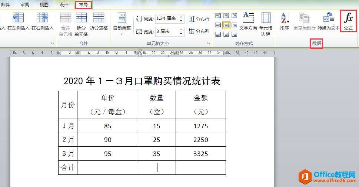Click the 金额 header cell
Viewport: 359px width, 187px height.
tap(201, 105)
